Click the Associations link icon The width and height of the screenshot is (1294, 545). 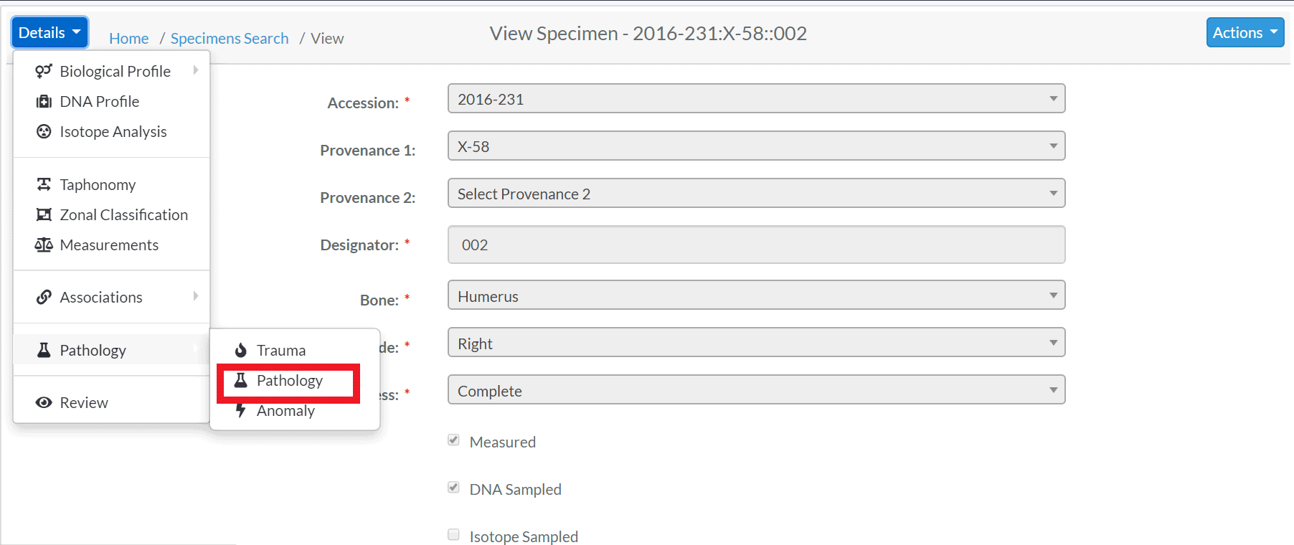[x=44, y=297]
